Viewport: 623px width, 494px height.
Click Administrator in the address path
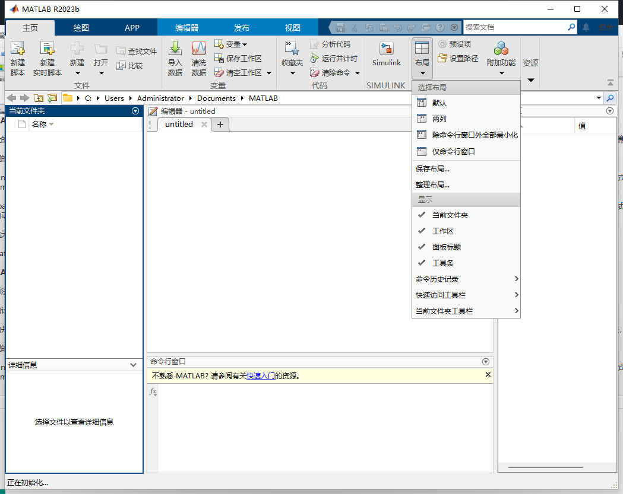click(160, 98)
